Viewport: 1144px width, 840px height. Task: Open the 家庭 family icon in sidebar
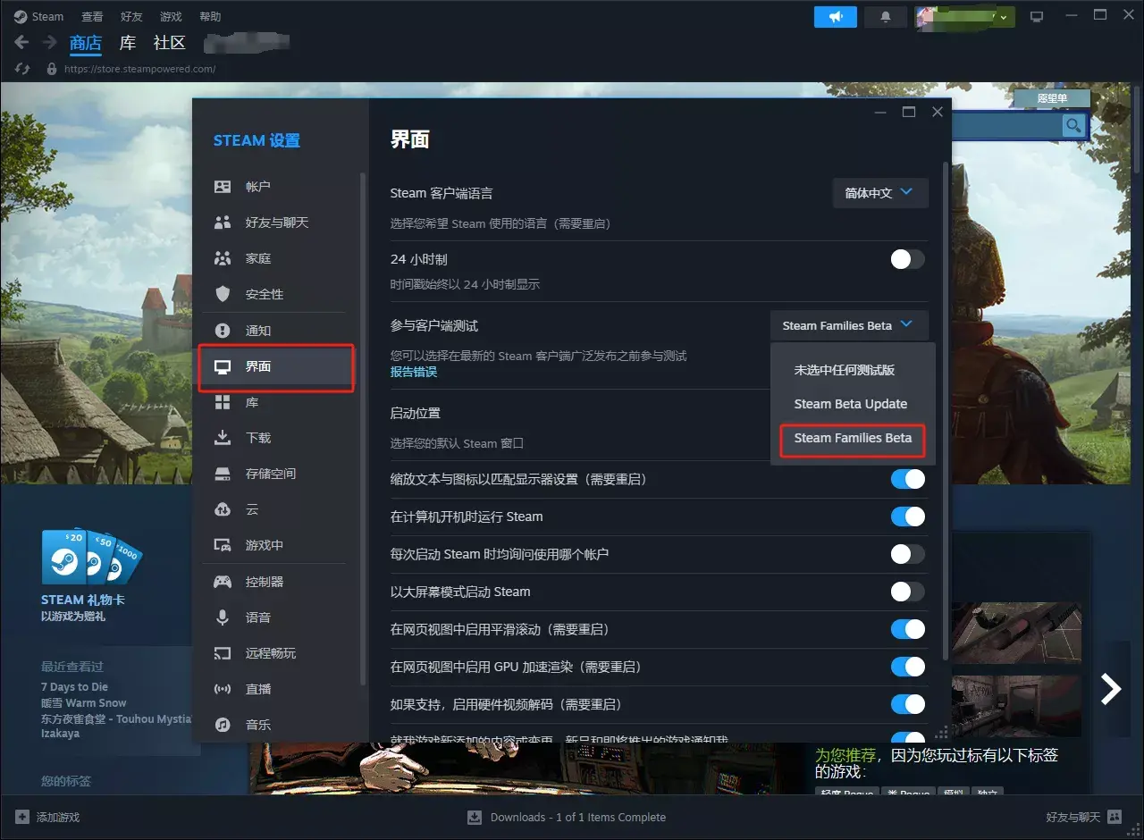(223, 258)
